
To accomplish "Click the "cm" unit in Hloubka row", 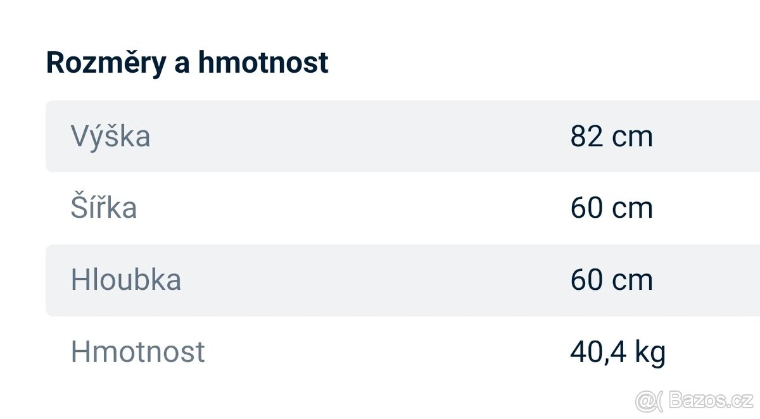I will click(x=632, y=281).
